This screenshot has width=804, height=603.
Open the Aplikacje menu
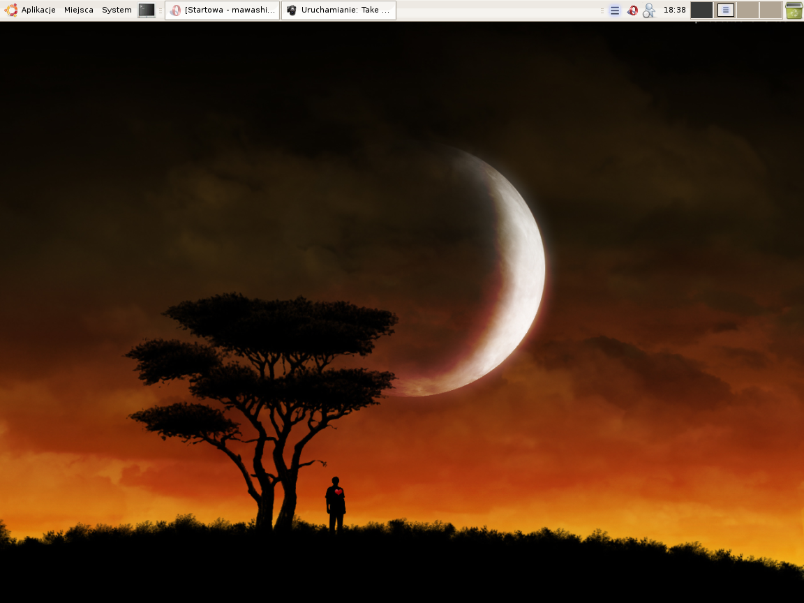pyautogui.click(x=38, y=10)
